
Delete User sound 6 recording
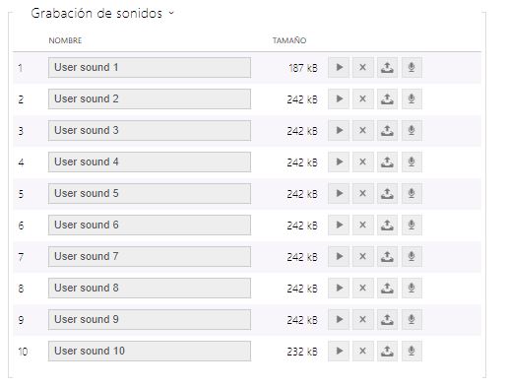click(x=363, y=226)
